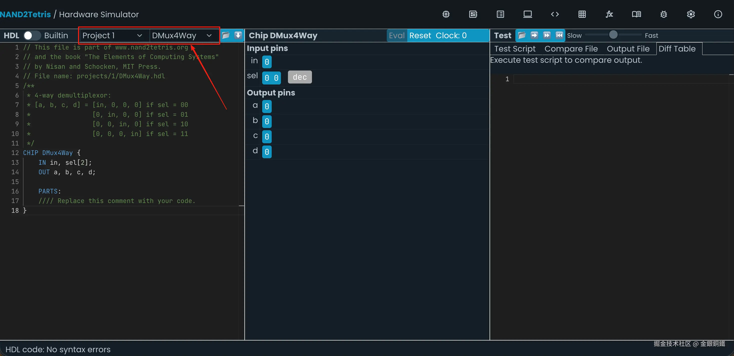734x356 pixels.
Task: Run test script fast-forward button
Action: click(x=547, y=35)
